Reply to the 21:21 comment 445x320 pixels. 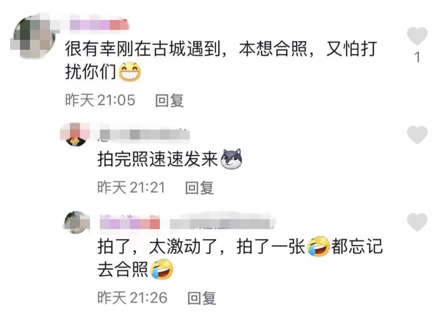199,188
